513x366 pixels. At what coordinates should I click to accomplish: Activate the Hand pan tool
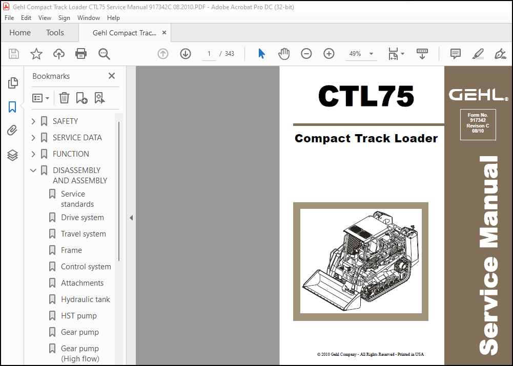point(283,54)
